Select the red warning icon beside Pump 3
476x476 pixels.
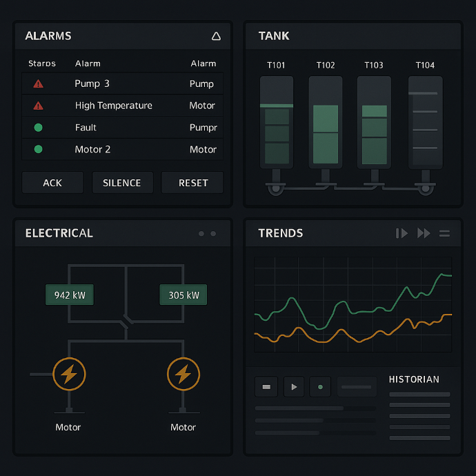coord(38,83)
